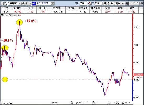Click the 거래량 column header
Viewport: 144px width, 105px height.
coord(57,8)
